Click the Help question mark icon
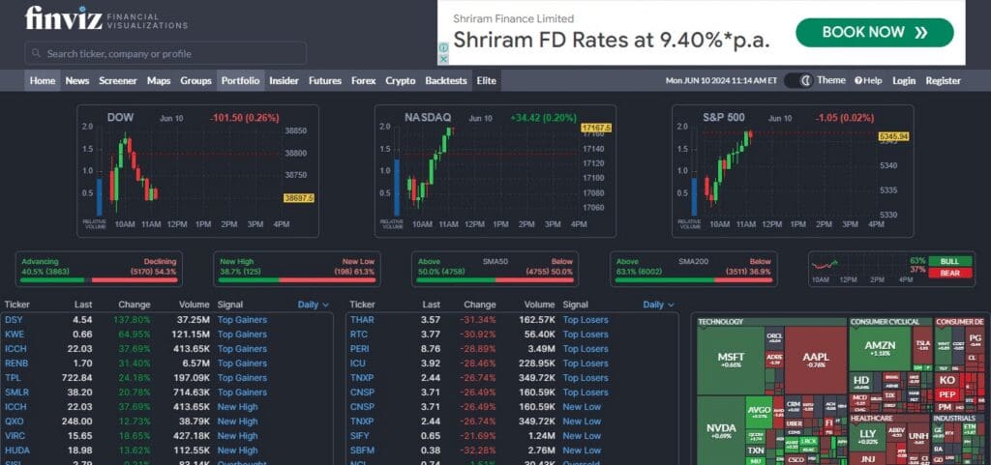This screenshot has width=991, height=465. pyautogui.click(x=858, y=81)
